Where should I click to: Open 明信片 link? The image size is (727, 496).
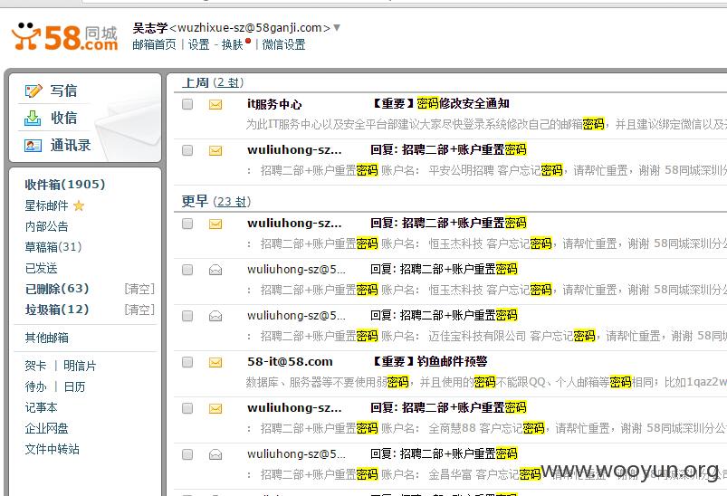80,366
